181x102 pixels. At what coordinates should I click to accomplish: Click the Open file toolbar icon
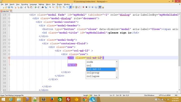[x=6, y=7]
